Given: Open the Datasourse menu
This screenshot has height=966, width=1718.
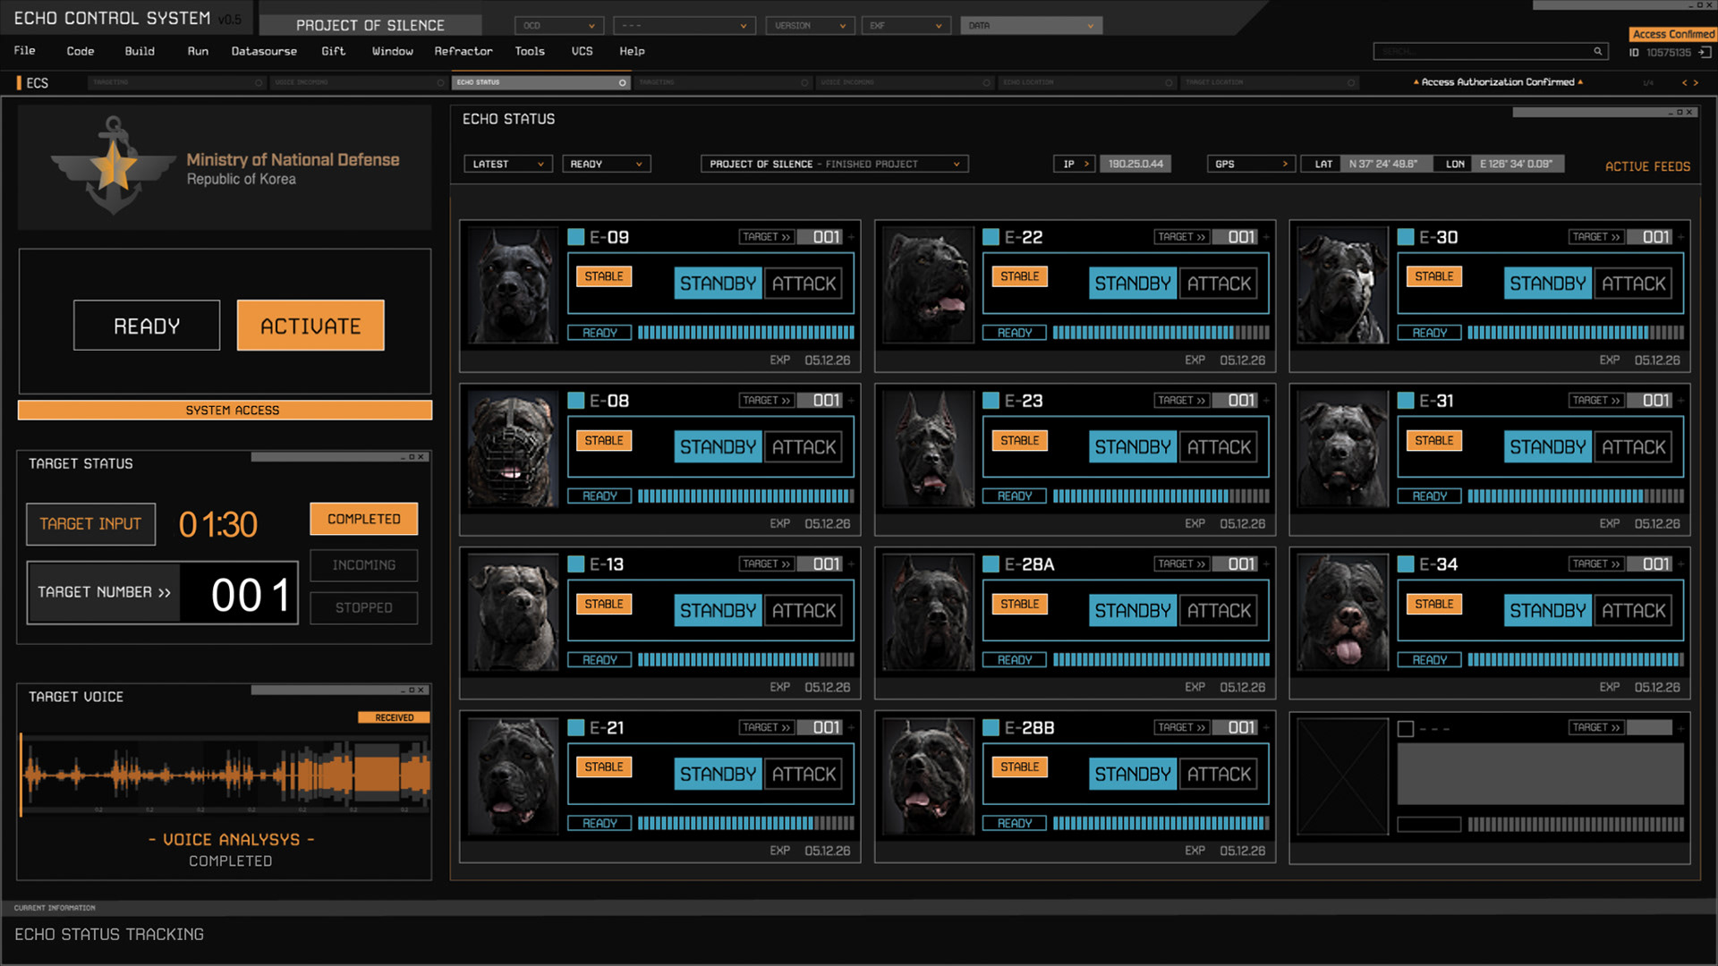Looking at the screenshot, I should pyautogui.click(x=264, y=51).
